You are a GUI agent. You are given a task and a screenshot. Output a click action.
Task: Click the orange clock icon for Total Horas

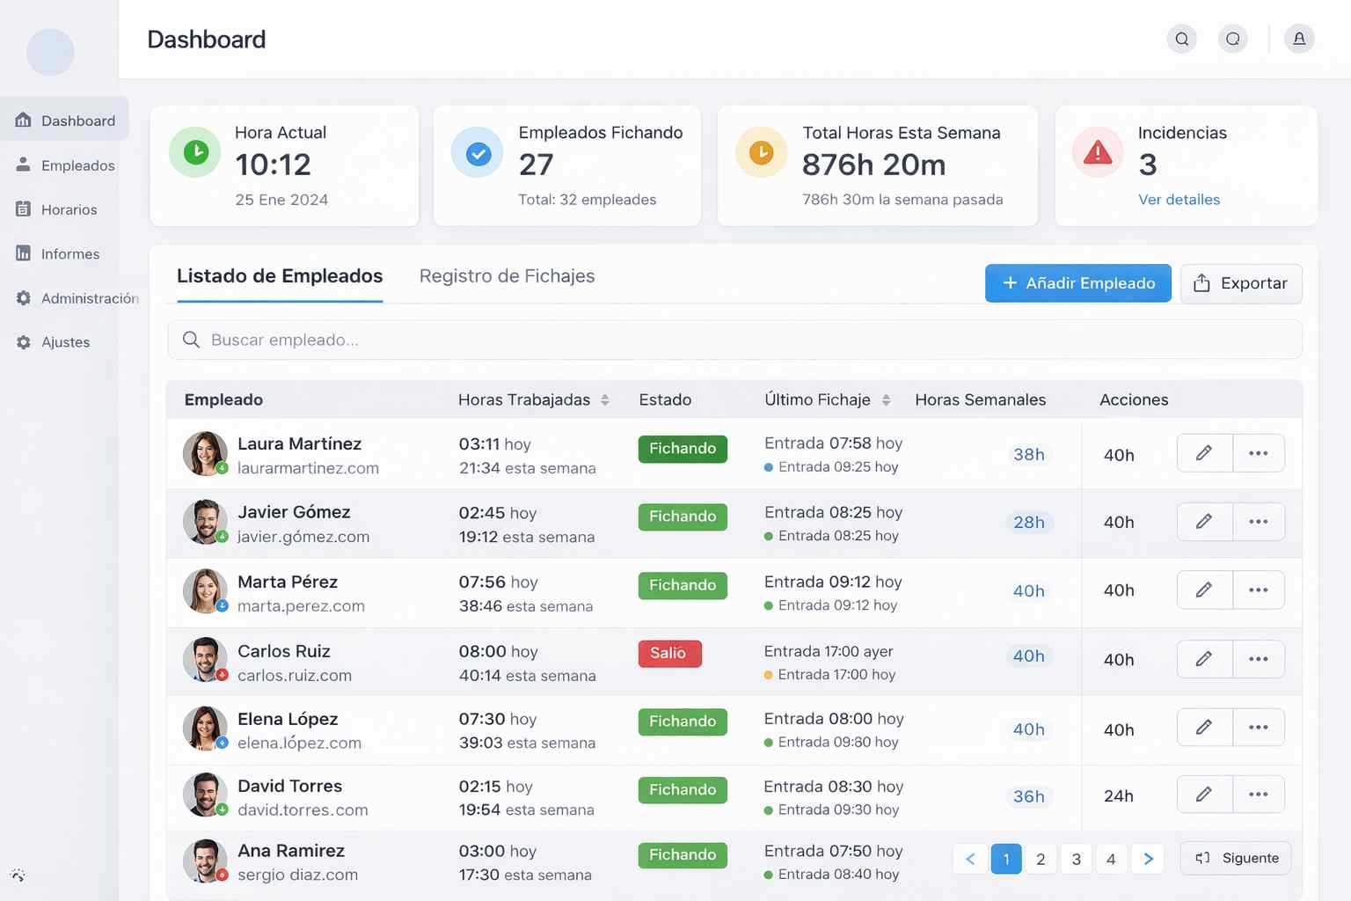762,152
